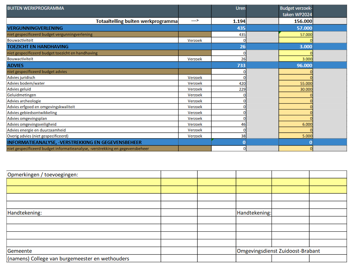Select hours value "38" for Overig advies
This screenshot has width=361, height=276.
click(243, 136)
